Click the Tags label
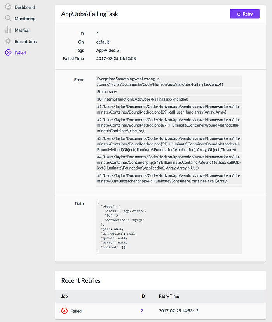 click(x=80, y=50)
